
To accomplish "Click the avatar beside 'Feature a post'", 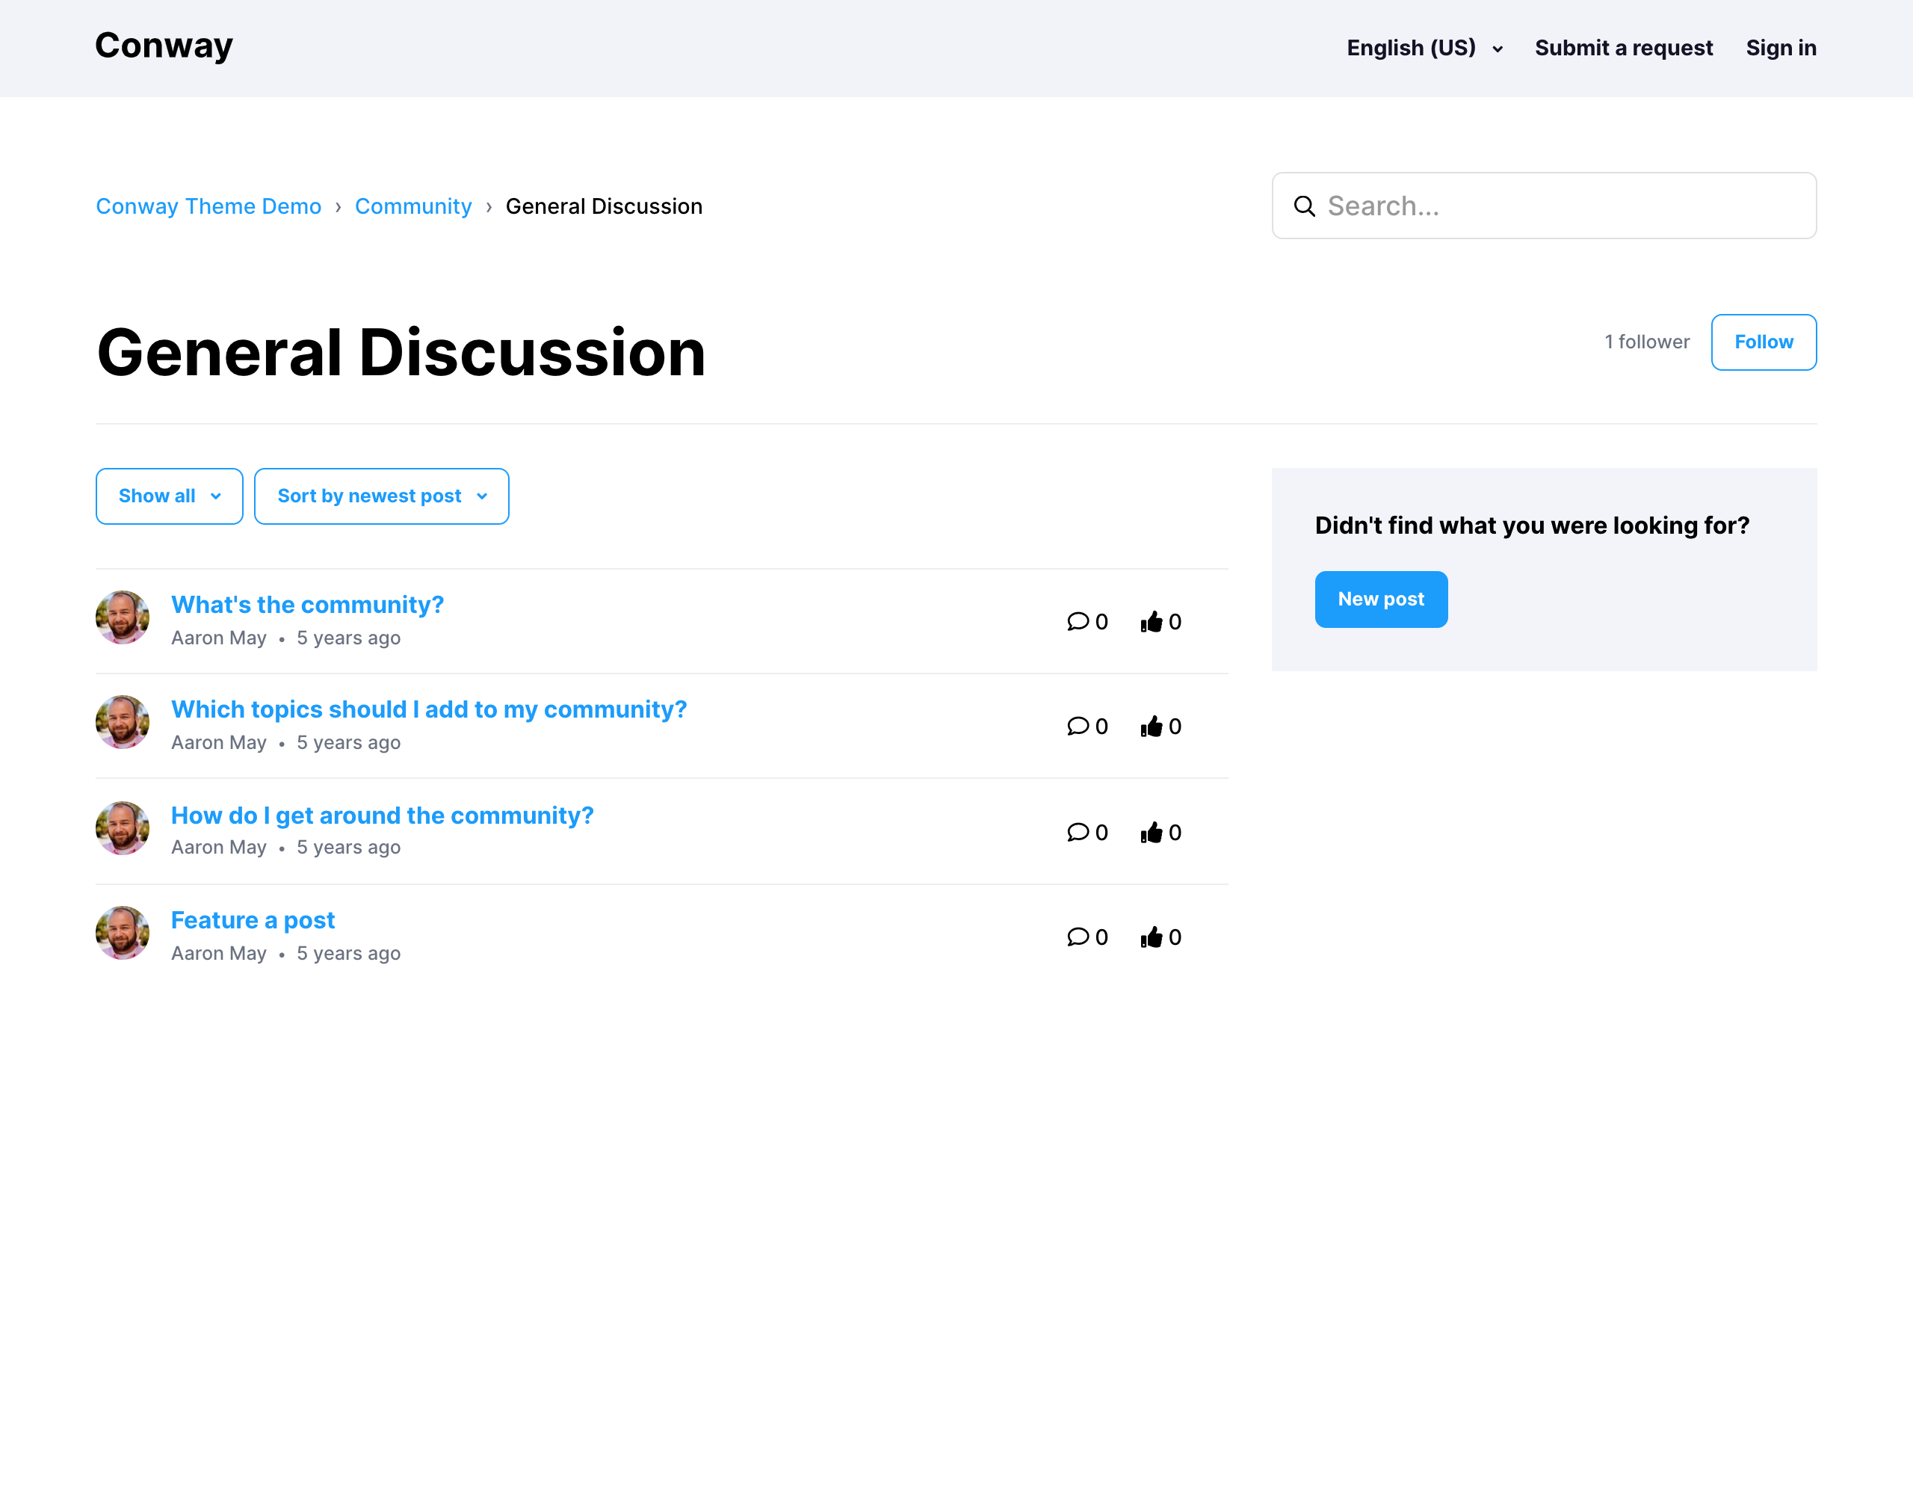I will tap(123, 932).
